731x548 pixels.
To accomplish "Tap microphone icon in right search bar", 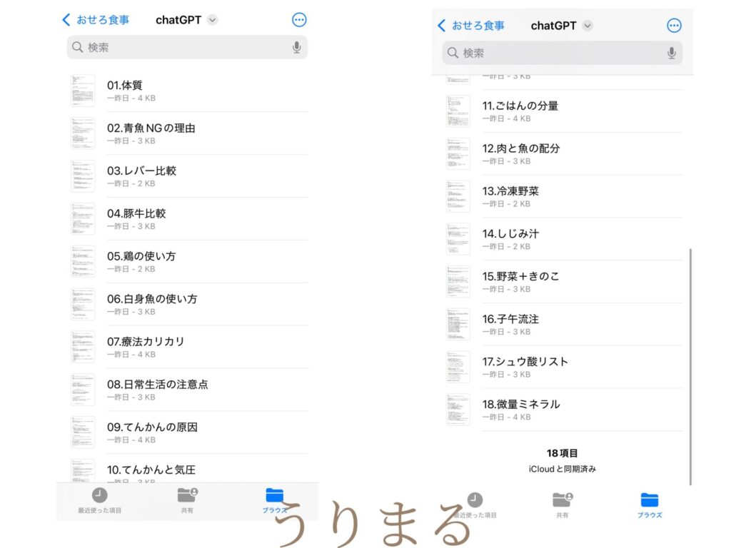I will click(671, 53).
